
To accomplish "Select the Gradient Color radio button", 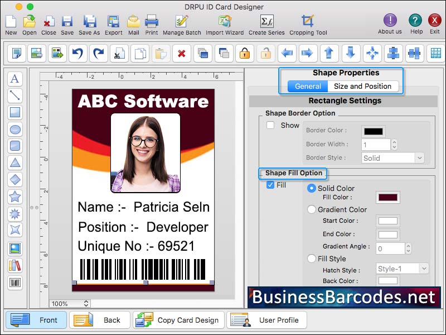I will coord(311,210).
